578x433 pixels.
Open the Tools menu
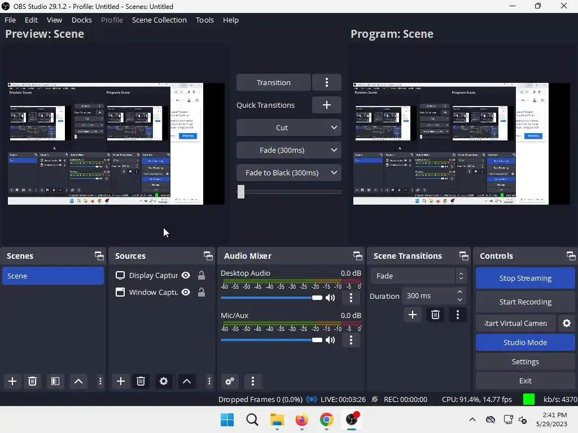coord(204,20)
